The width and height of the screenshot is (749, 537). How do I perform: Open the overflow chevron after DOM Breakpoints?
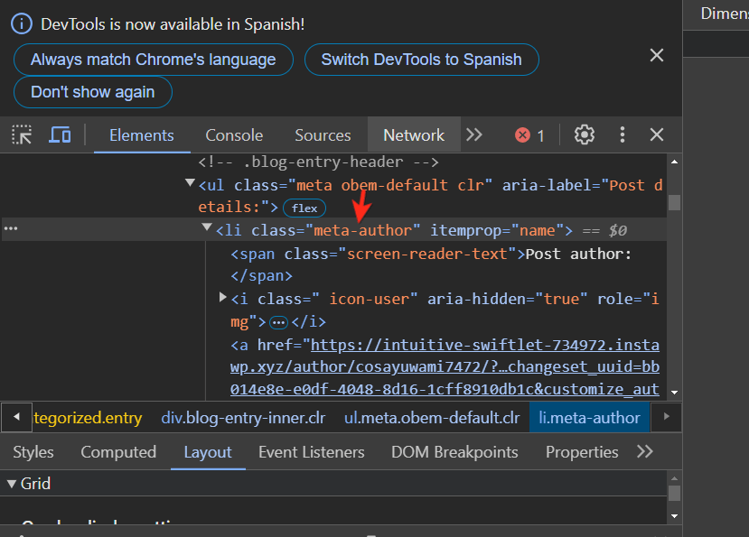tap(644, 451)
